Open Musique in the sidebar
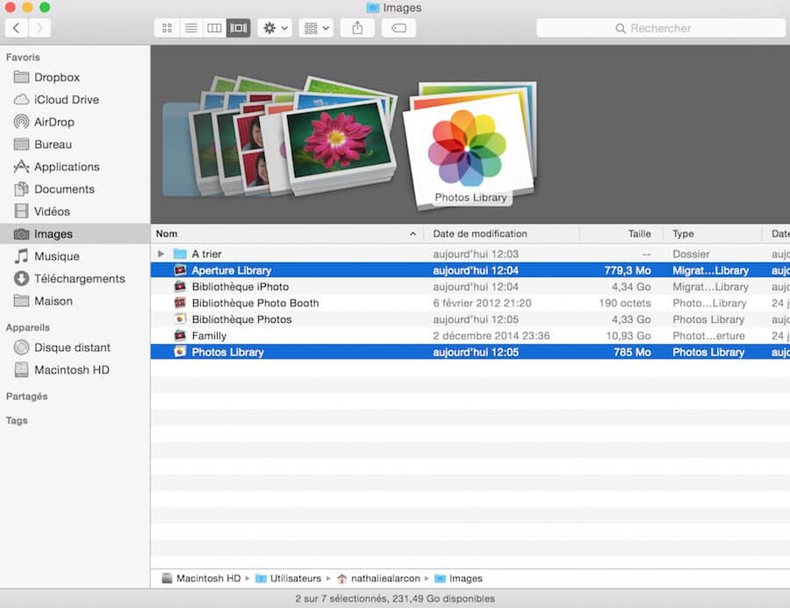The image size is (790, 608). click(75, 256)
